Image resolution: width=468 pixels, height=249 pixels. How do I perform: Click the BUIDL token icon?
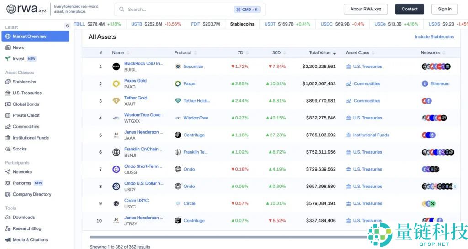coord(116,67)
